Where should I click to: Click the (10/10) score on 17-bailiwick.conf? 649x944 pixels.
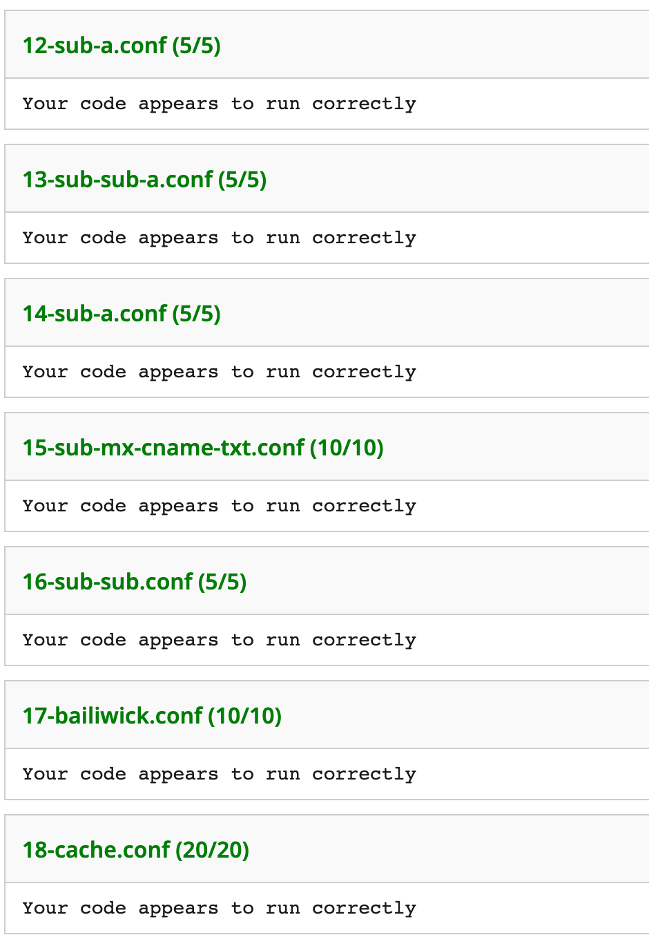[245, 715]
